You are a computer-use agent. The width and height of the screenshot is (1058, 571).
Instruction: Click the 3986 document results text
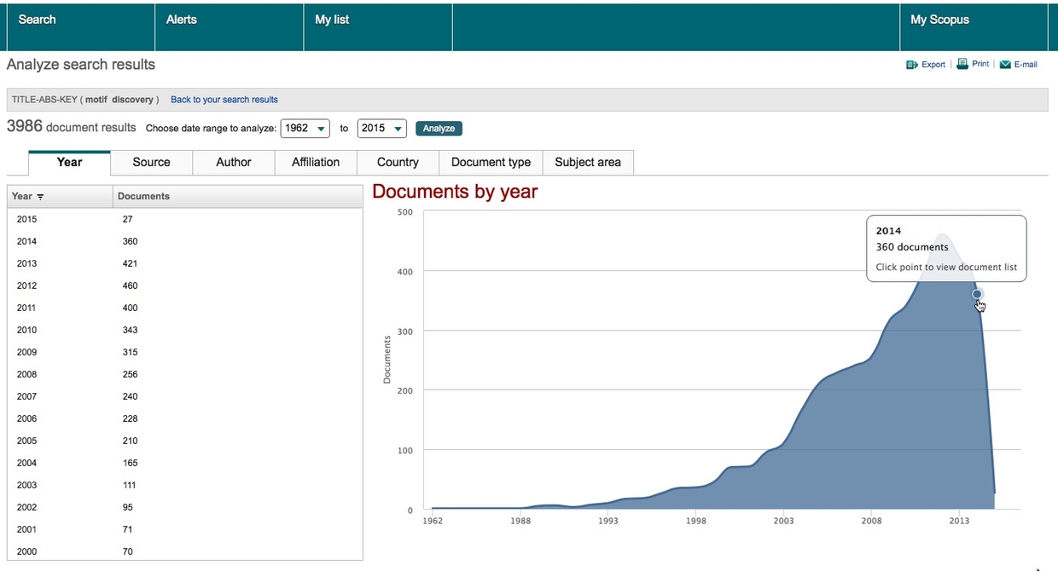(71, 127)
